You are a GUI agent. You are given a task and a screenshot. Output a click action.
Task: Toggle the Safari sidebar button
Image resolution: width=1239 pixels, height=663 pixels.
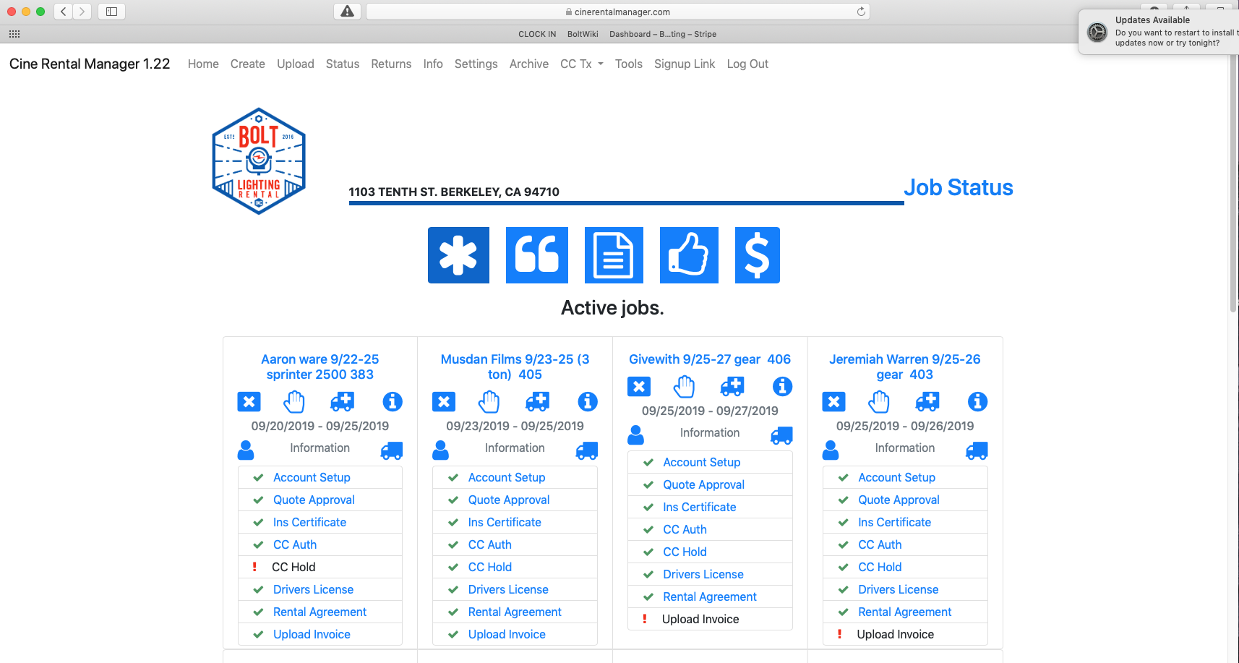[111, 12]
